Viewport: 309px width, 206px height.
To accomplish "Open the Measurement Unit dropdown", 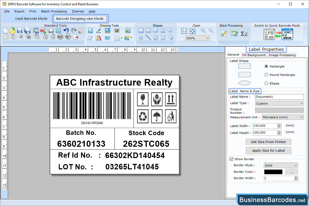I will tap(302, 117).
